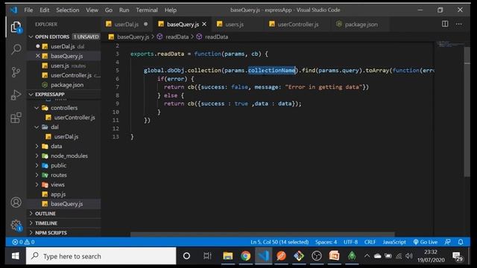Click the Windows taskbar search box
This screenshot has width=477, height=268.
[101, 256]
